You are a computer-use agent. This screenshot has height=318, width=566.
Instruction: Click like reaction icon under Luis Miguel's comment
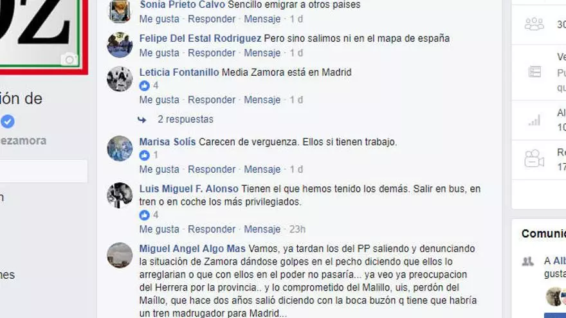[x=144, y=215]
